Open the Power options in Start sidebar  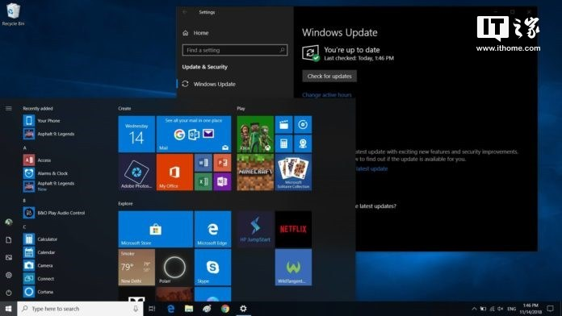(9, 293)
